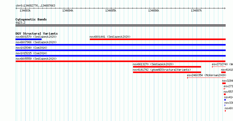233x121 pixels.
Task: Select the short blue nsv6601570 variant bar
Action: [29, 39]
